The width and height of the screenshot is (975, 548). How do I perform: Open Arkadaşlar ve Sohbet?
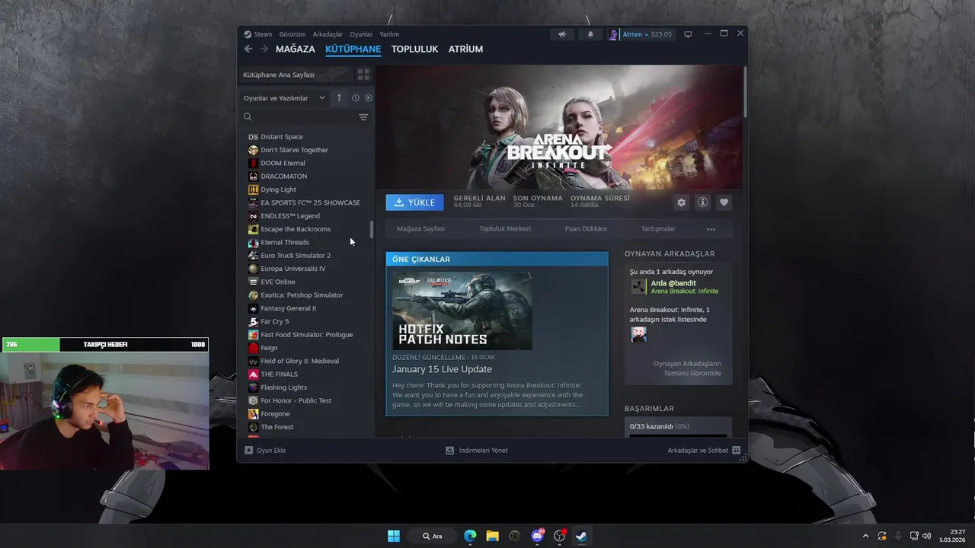pos(704,451)
